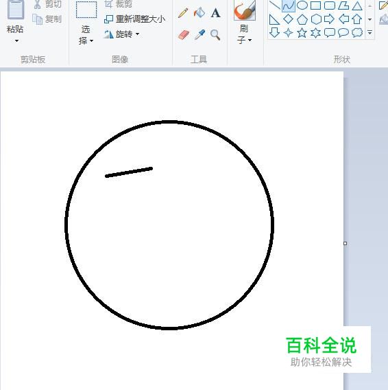The image size is (388, 390).
Task: Select the Diamond shape
Action: pos(289,19)
